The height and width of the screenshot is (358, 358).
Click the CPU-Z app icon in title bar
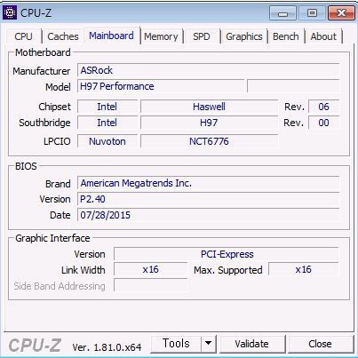pos(10,12)
